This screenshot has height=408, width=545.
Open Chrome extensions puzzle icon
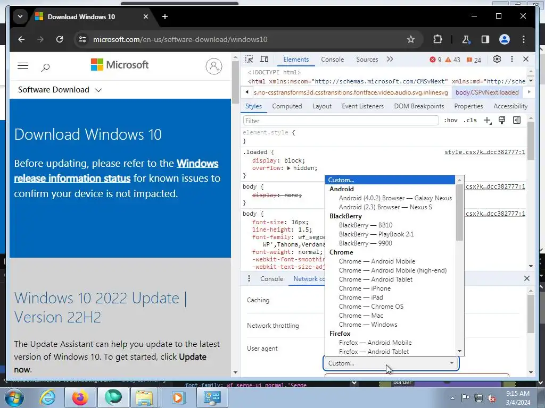(437, 39)
